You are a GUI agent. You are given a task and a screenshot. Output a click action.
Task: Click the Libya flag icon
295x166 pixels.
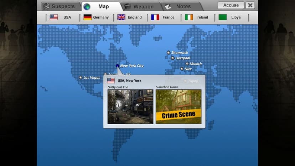(223, 17)
